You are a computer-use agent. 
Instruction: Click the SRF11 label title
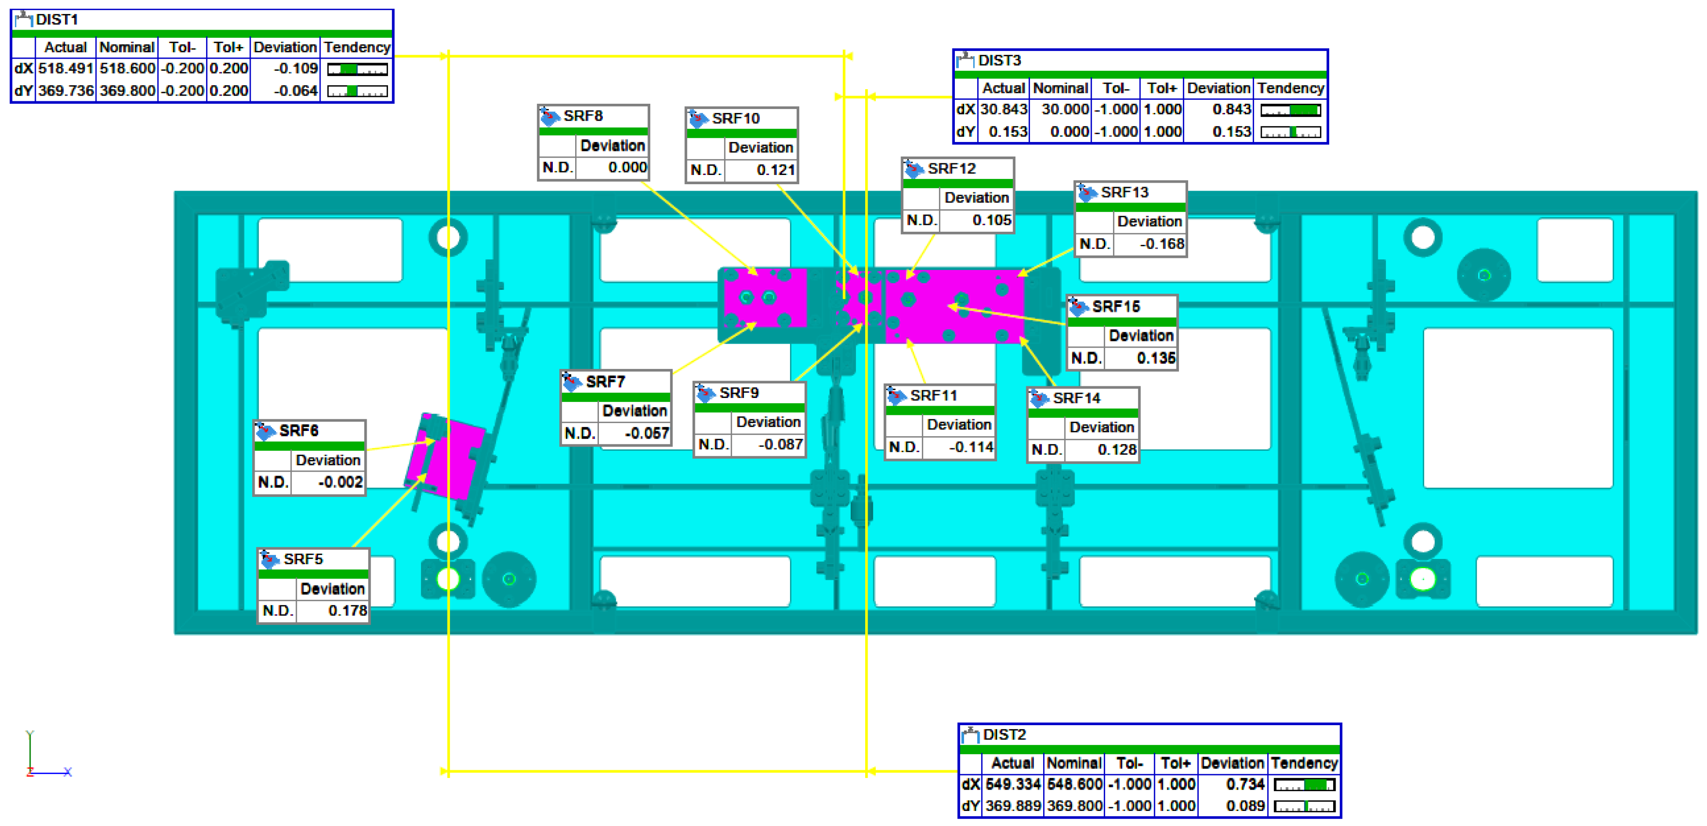click(933, 396)
